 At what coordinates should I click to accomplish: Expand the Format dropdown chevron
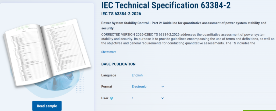pos(163,87)
